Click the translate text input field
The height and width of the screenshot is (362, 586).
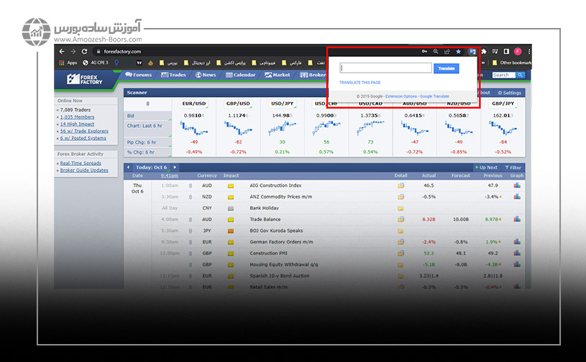click(385, 68)
